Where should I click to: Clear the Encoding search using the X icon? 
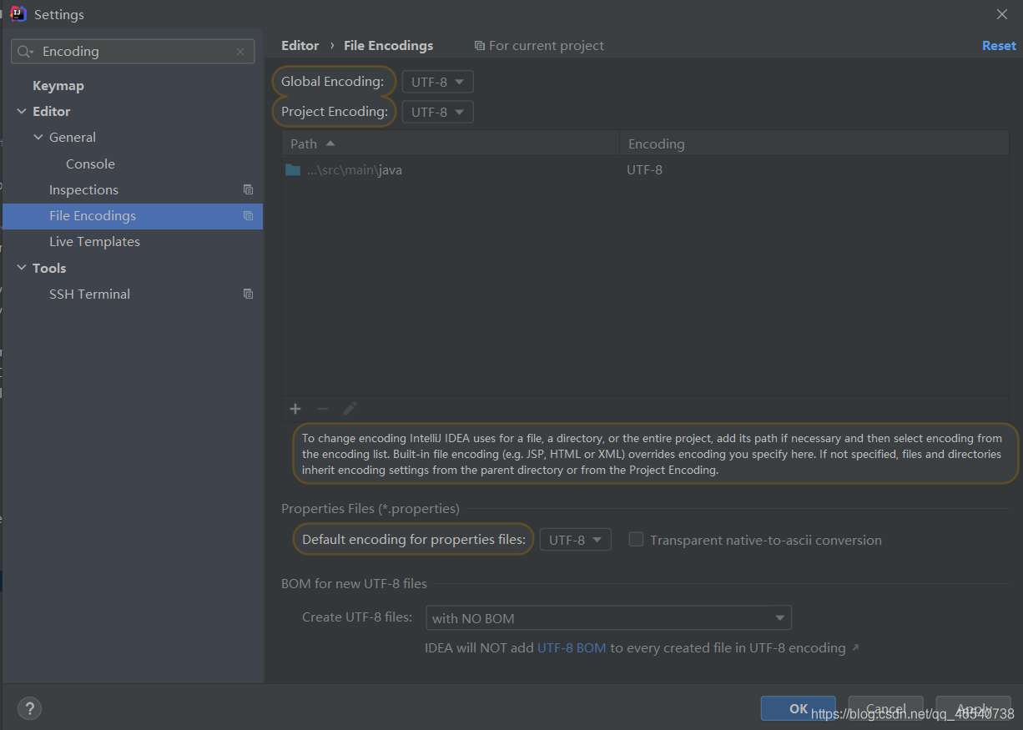242,51
